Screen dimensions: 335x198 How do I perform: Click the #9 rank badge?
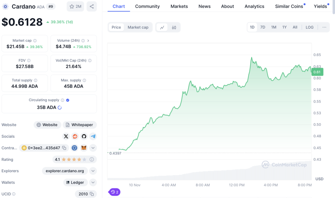tap(51, 7)
